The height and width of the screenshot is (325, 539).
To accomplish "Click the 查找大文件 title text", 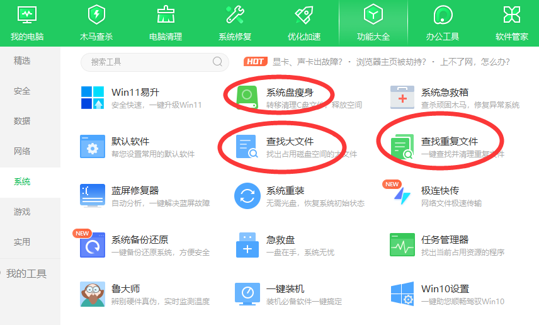I will (290, 141).
